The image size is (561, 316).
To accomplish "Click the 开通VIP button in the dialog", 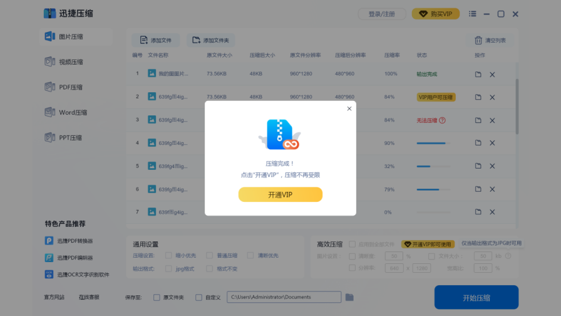I will tap(280, 195).
